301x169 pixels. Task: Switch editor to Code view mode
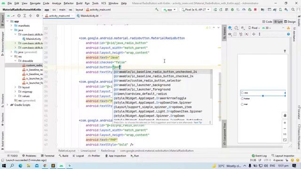coord(267,22)
